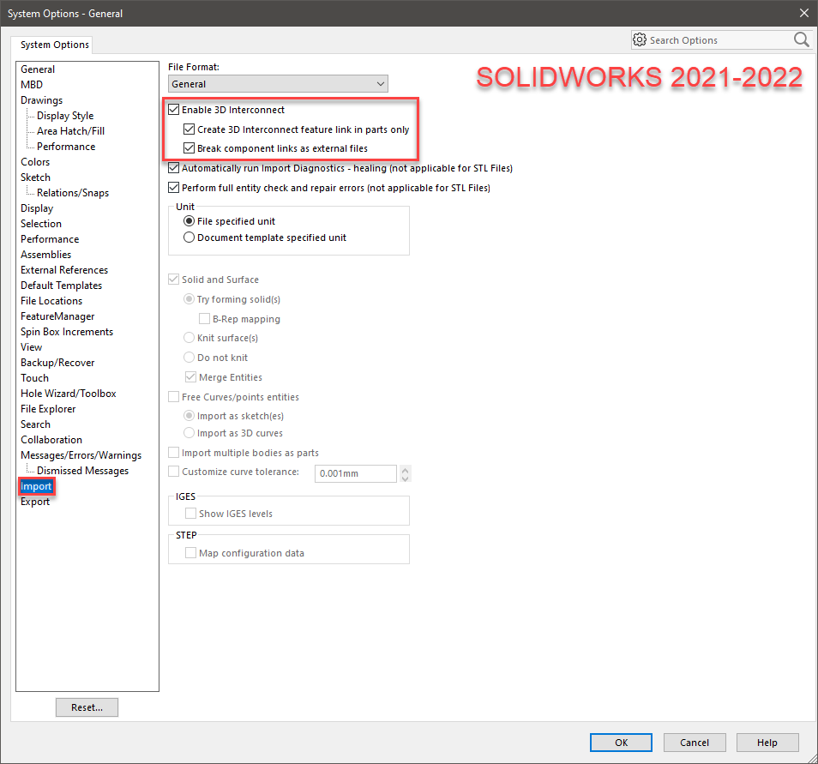Open the Colors options
Image resolution: width=818 pixels, height=764 pixels.
click(x=35, y=162)
